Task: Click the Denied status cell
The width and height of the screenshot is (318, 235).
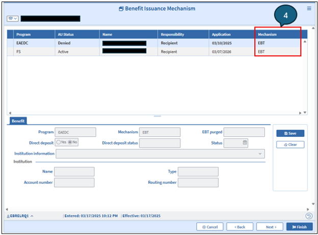Action: coord(64,43)
